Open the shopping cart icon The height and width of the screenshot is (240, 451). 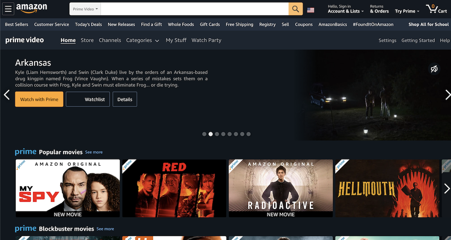coord(436,9)
